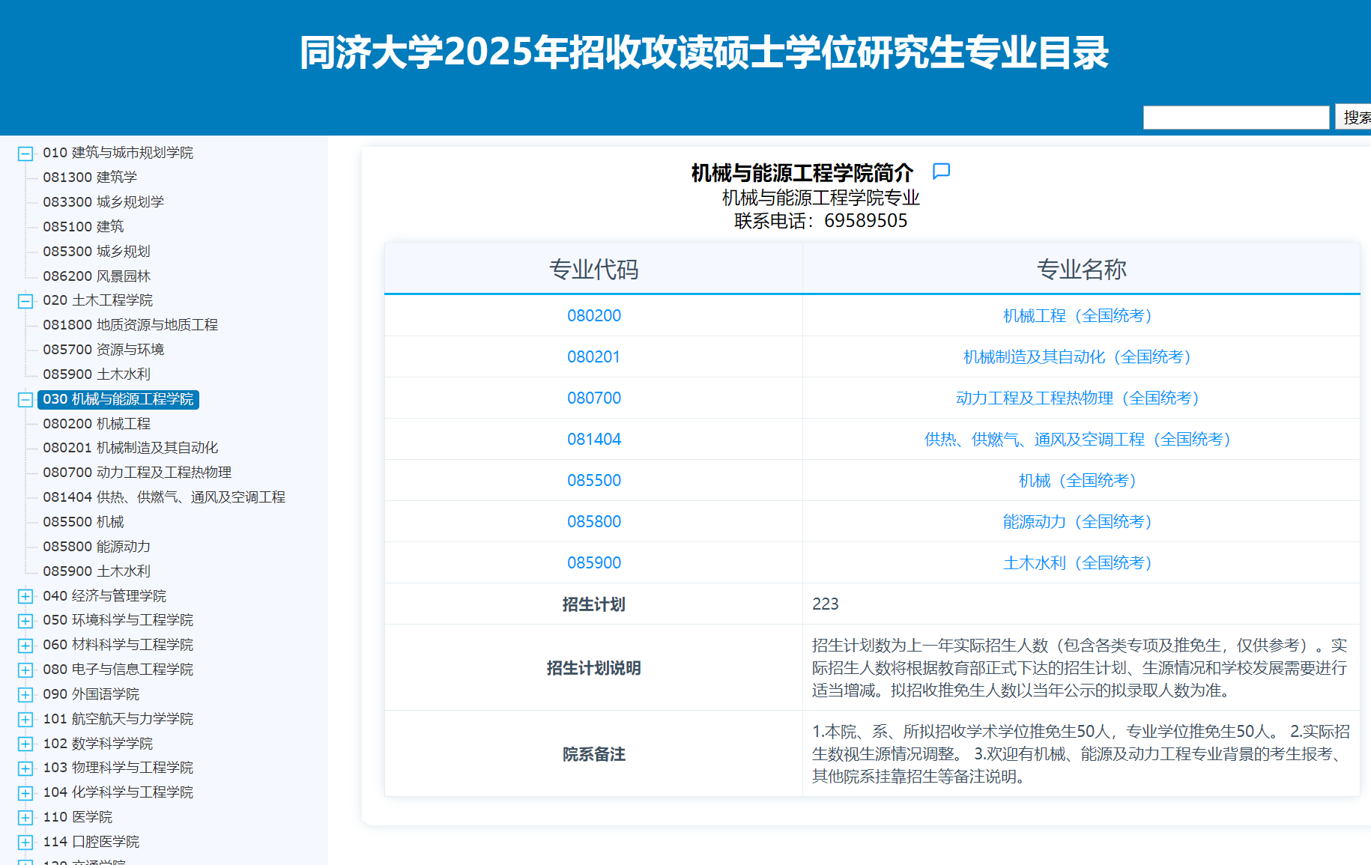Expand the 080 电子与信息工程学院 node
The width and height of the screenshot is (1371, 865).
pos(25,670)
